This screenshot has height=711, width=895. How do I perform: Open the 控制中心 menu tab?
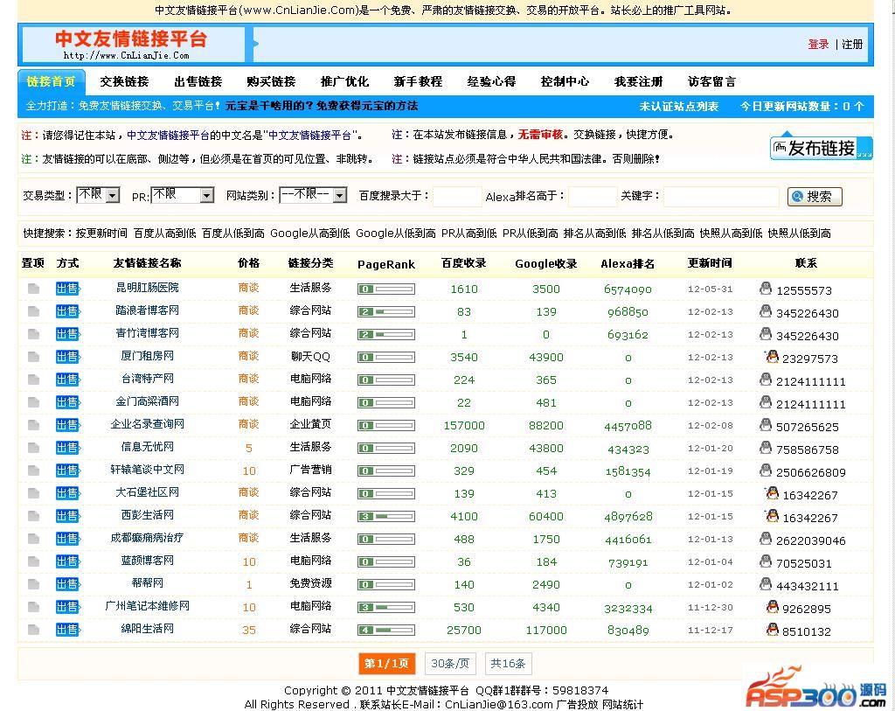[x=565, y=81]
